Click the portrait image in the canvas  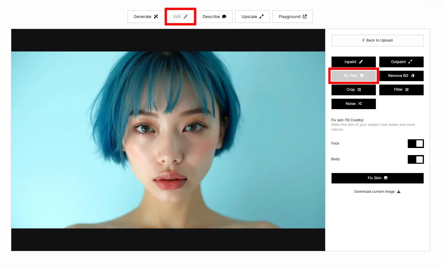(x=168, y=138)
